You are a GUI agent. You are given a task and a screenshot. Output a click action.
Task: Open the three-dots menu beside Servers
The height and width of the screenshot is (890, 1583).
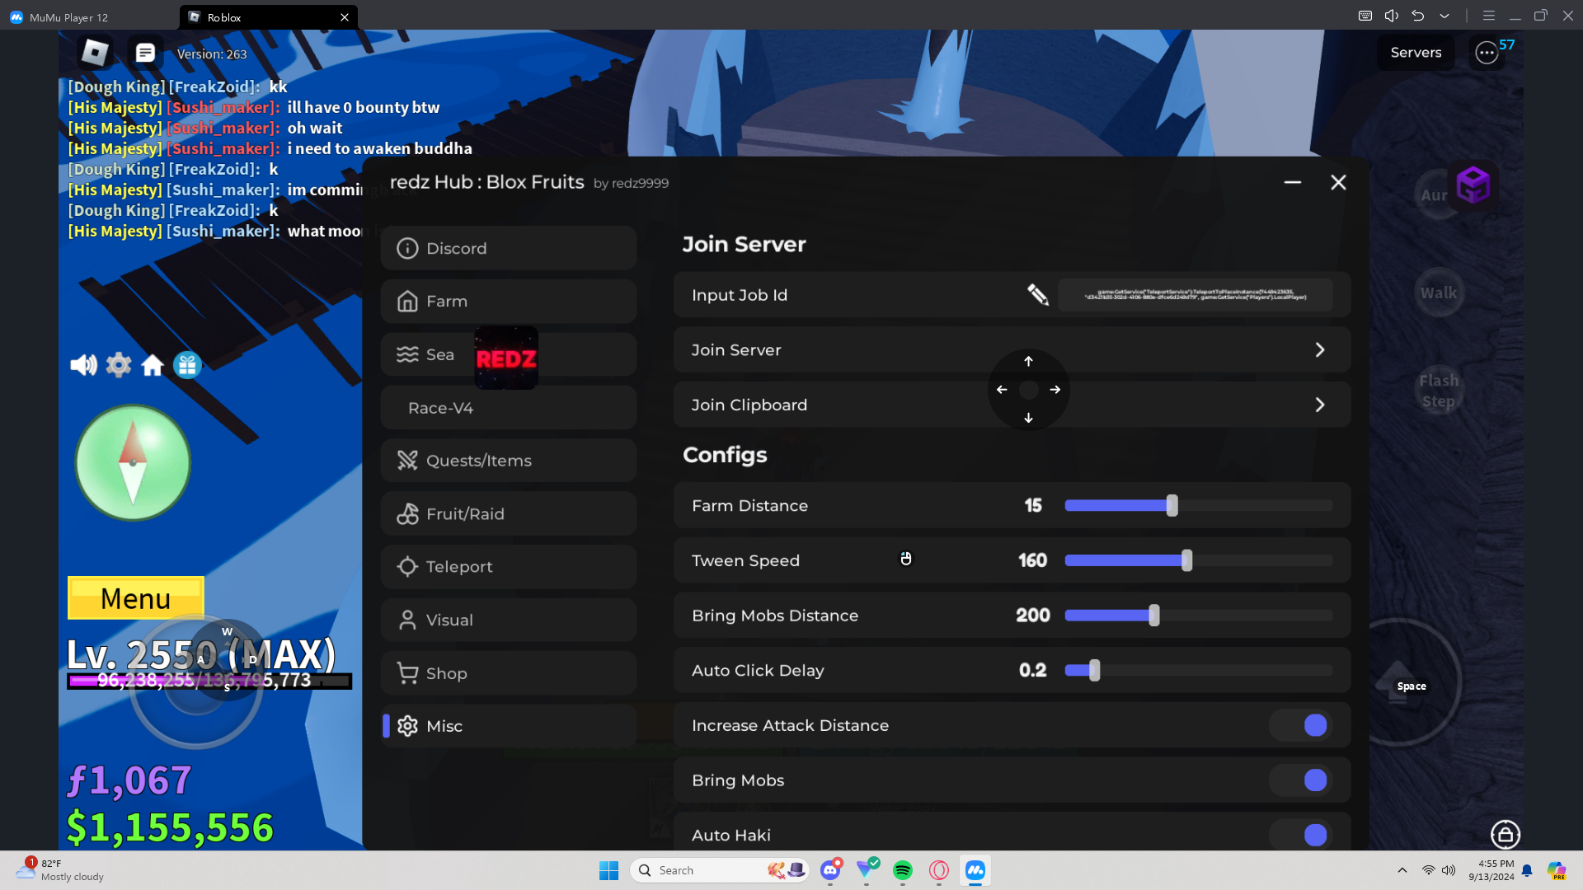(x=1487, y=53)
